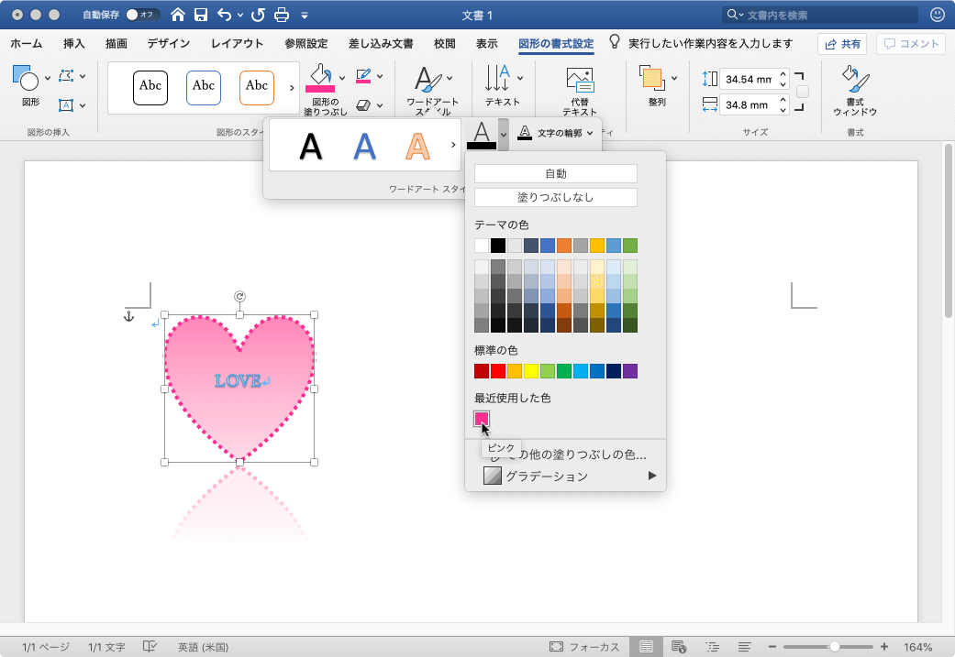The image size is (955, 657).
Task: Click the 共有 share button
Action: point(842,44)
